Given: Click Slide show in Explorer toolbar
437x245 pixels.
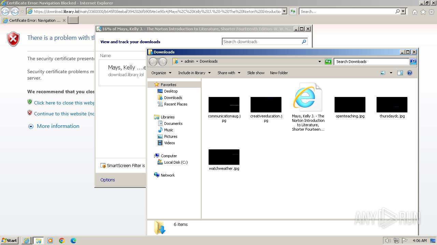Looking at the screenshot, I should coord(256,73).
